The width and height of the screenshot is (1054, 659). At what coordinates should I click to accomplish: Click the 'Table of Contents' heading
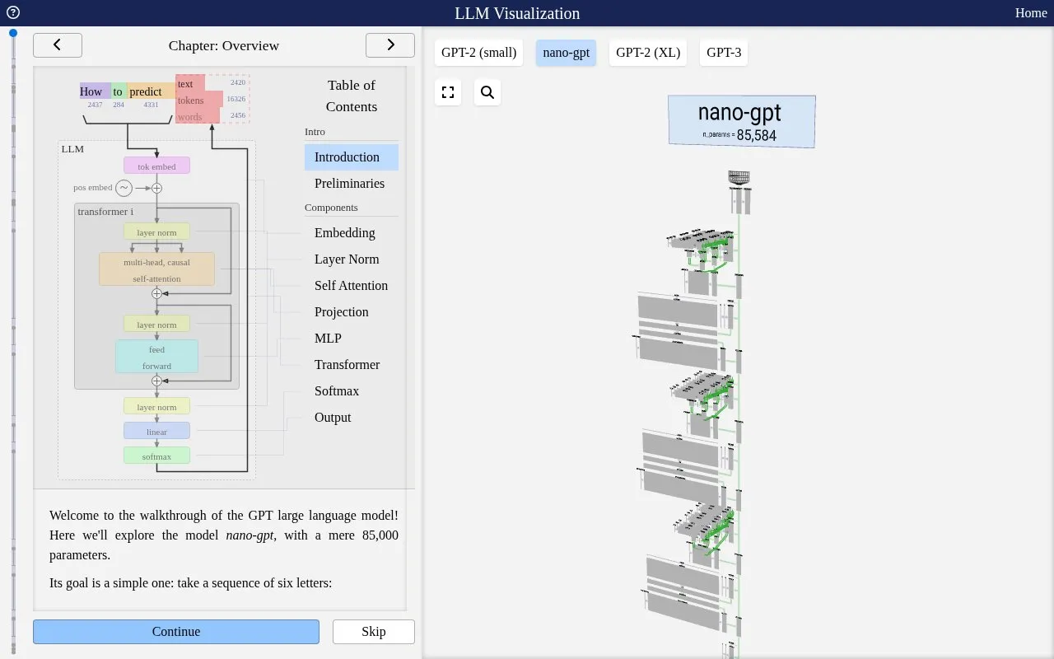(x=352, y=96)
